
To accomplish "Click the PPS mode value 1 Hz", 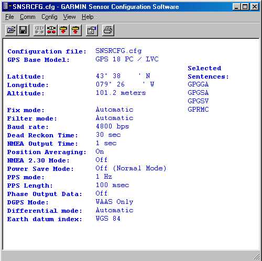I will tap(104, 177).
